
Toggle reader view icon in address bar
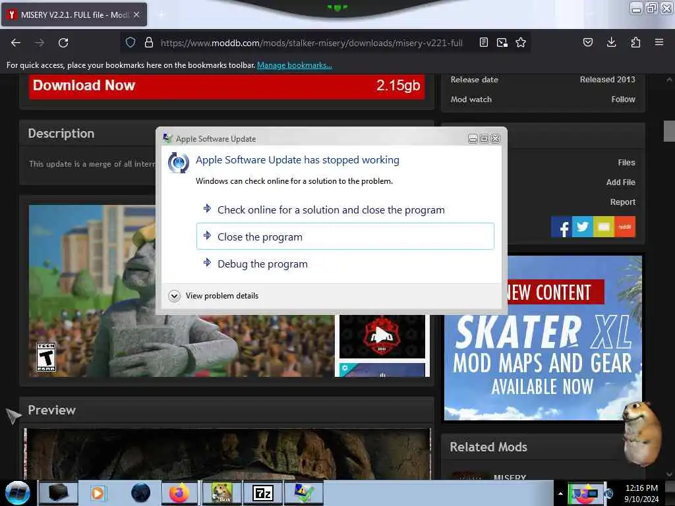click(484, 42)
